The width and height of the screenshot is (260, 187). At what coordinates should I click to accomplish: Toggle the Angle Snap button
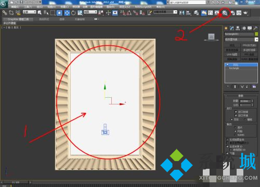(129, 13)
